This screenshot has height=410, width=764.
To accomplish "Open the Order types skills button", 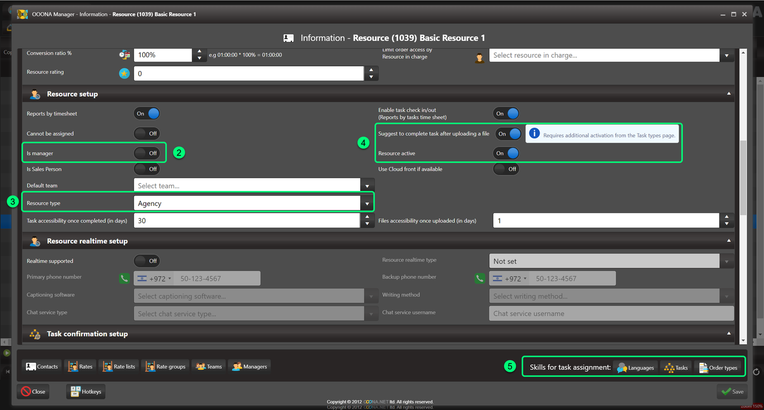I will (x=718, y=367).
